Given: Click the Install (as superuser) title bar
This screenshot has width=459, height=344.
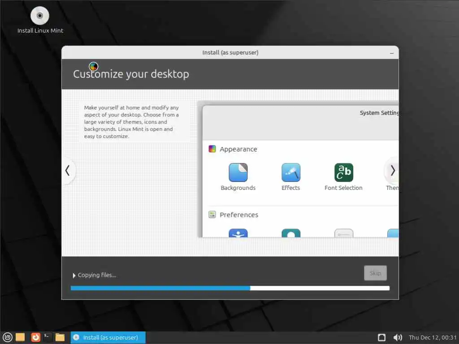Looking at the screenshot, I should (230, 53).
